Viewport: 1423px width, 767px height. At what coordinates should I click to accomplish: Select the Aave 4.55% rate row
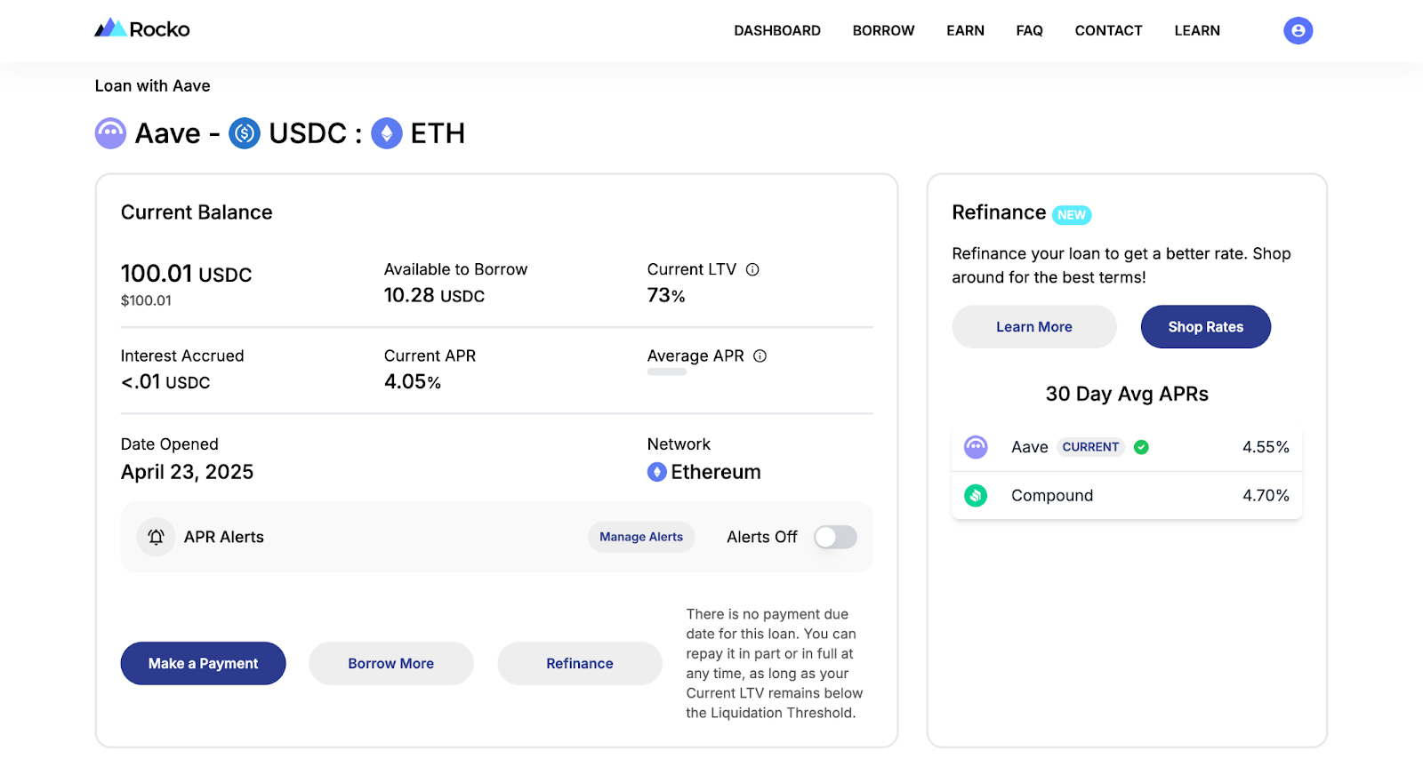1127,447
